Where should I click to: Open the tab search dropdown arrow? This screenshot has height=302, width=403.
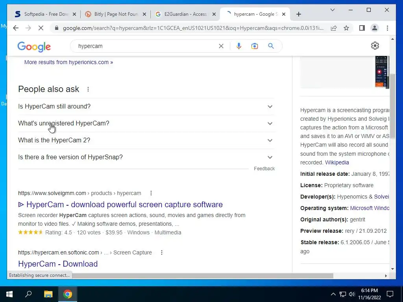click(332, 10)
